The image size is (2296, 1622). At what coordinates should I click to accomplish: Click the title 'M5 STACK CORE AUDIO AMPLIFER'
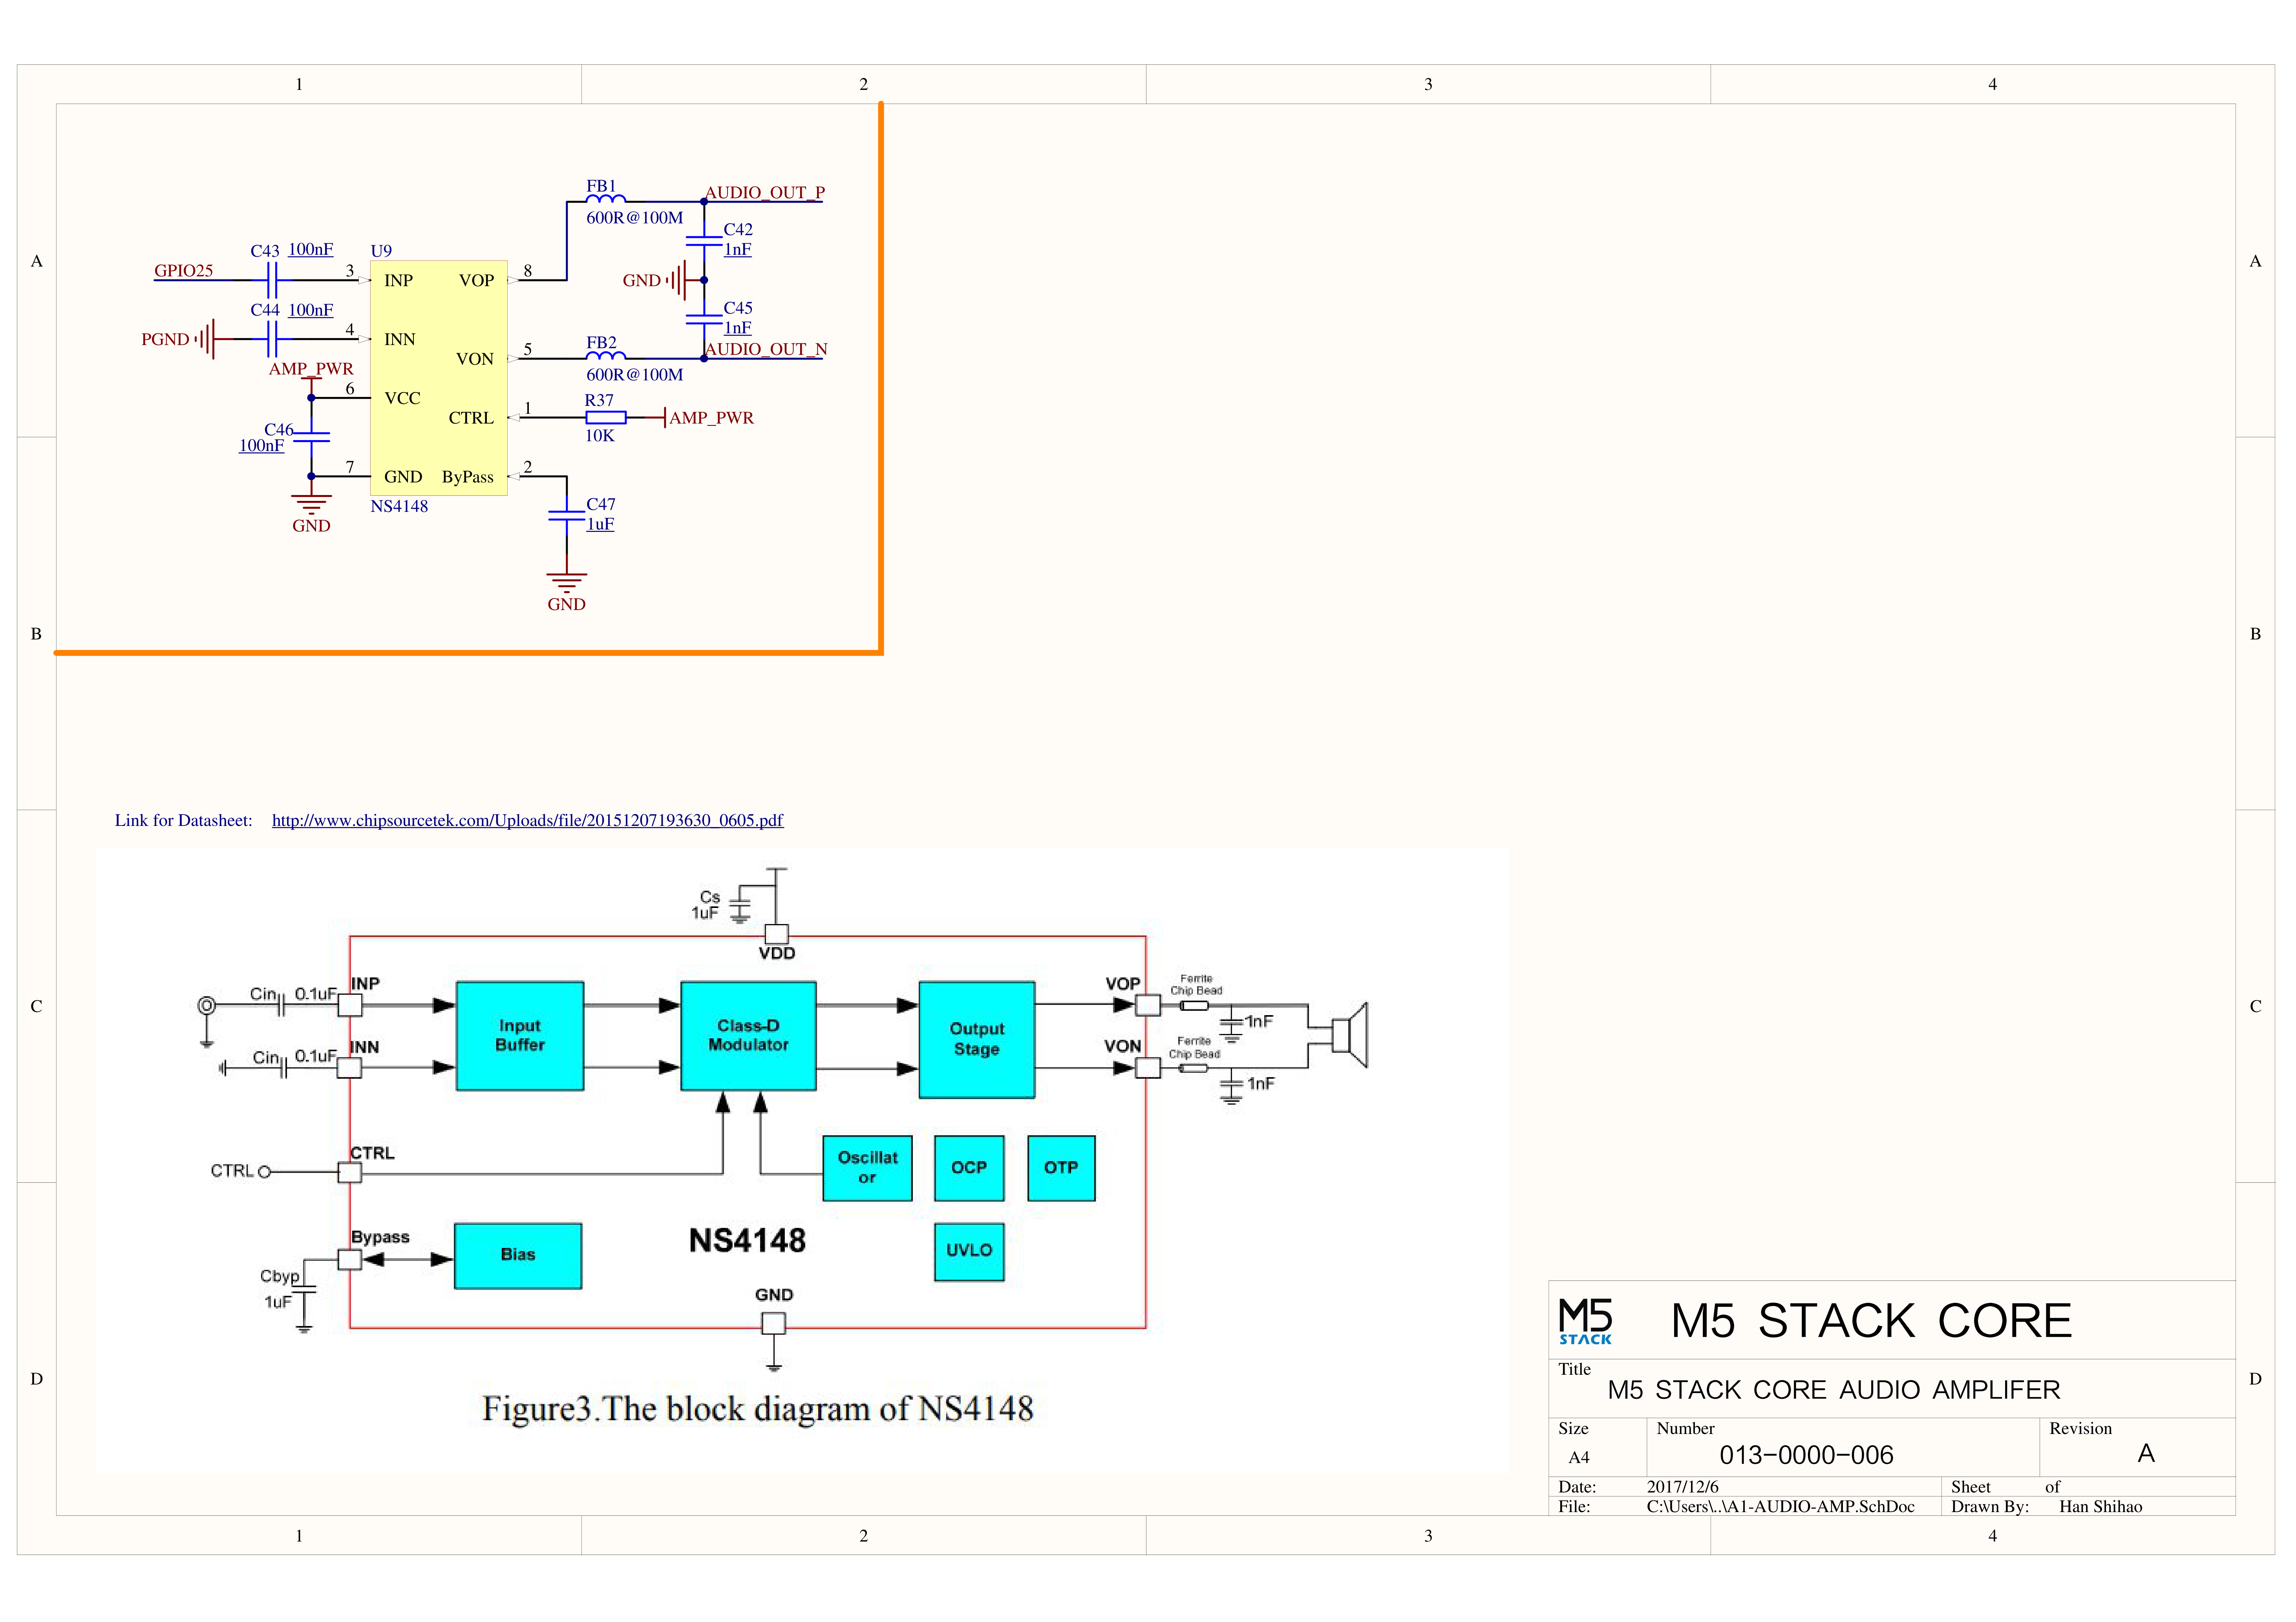[x=1834, y=1390]
